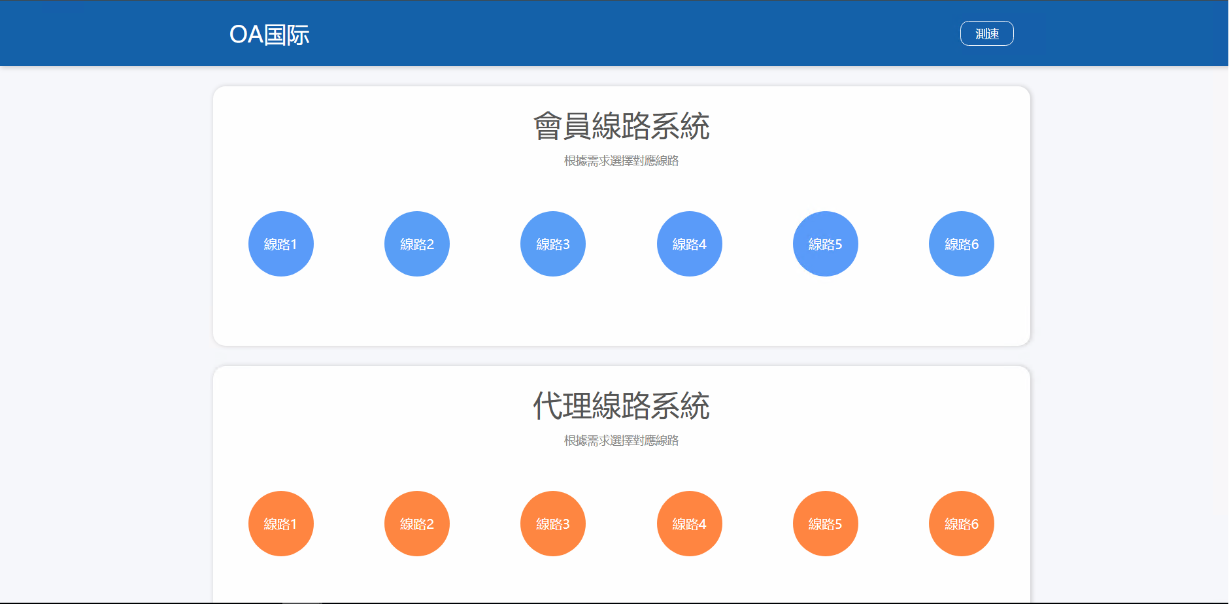Click the 測速 speed test button
Screen dimensions: 1229x604
point(986,33)
